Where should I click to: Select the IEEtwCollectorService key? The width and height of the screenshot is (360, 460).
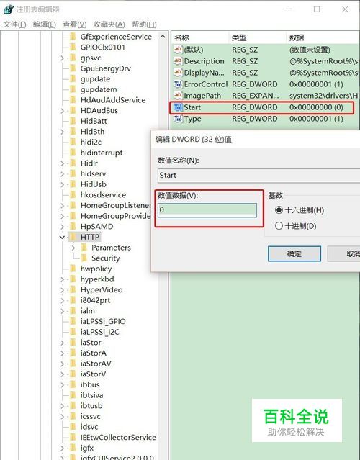pyautogui.click(x=118, y=438)
